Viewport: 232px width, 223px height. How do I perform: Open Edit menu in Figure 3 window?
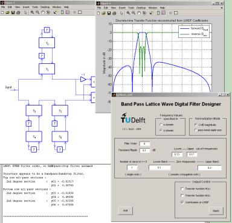(x=10, y=7)
